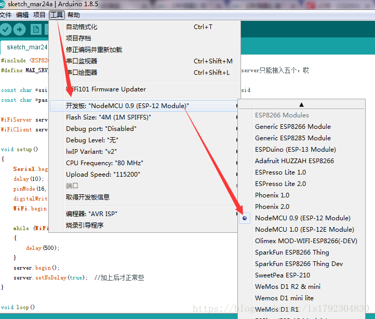Open the 项目 menu

click(x=39, y=15)
